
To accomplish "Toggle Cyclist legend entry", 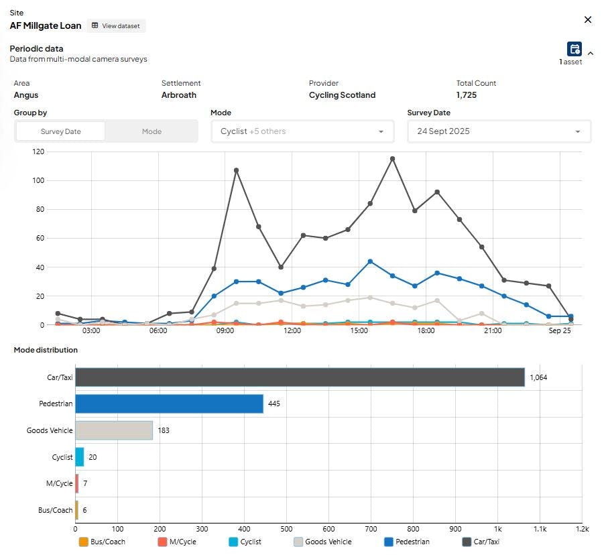I will 245,542.
